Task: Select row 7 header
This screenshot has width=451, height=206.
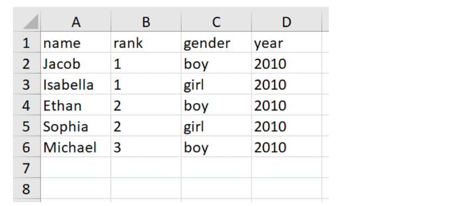Action: tap(26, 168)
